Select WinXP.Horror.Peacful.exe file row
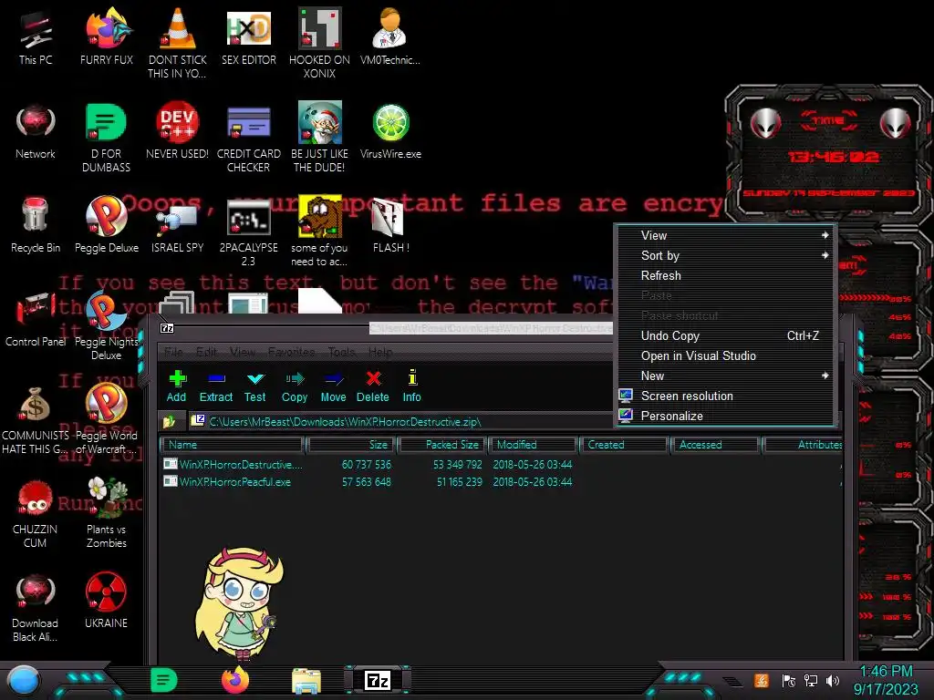Viewport: 934px width, 700px height. 501,482
